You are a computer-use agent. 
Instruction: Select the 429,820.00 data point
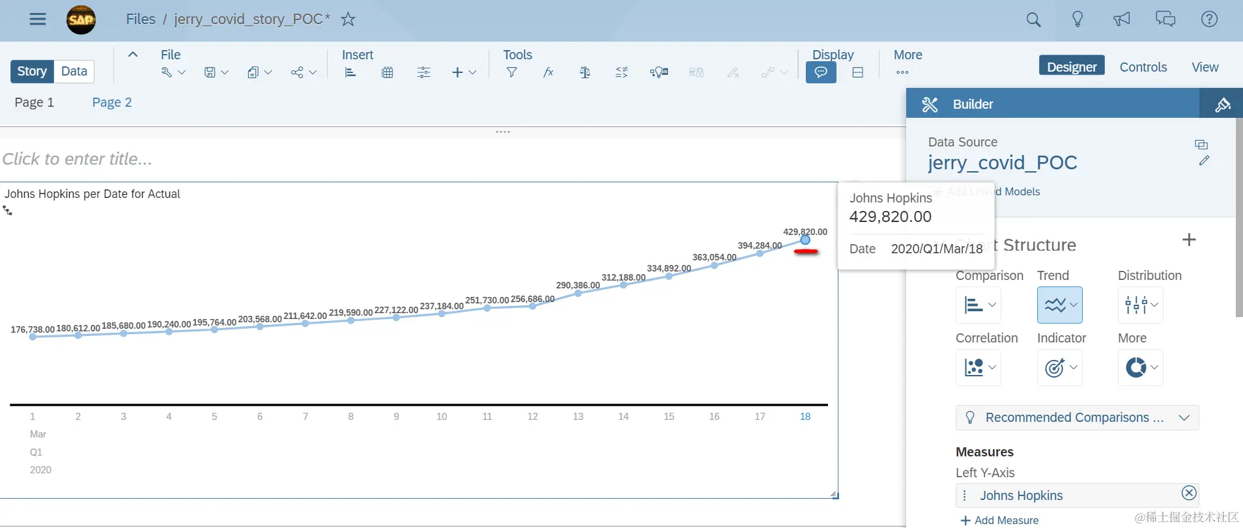[x=805, y=240]
